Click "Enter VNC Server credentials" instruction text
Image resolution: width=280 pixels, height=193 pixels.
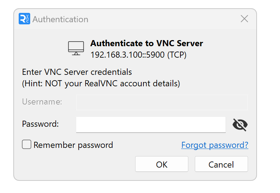pos(77,72)
